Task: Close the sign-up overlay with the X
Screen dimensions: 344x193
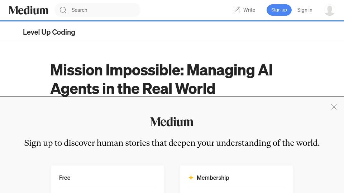Action: [334, 107]
